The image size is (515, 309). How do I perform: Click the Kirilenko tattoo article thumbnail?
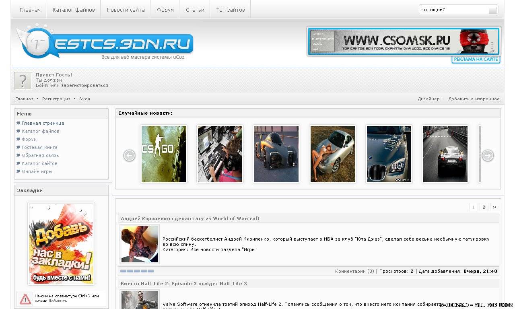[x=140, y=244]
